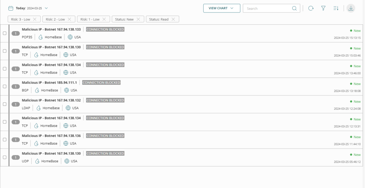Click the POP3S protocol label
Viewport: 365px width, 188px height.
coord(27,37)
